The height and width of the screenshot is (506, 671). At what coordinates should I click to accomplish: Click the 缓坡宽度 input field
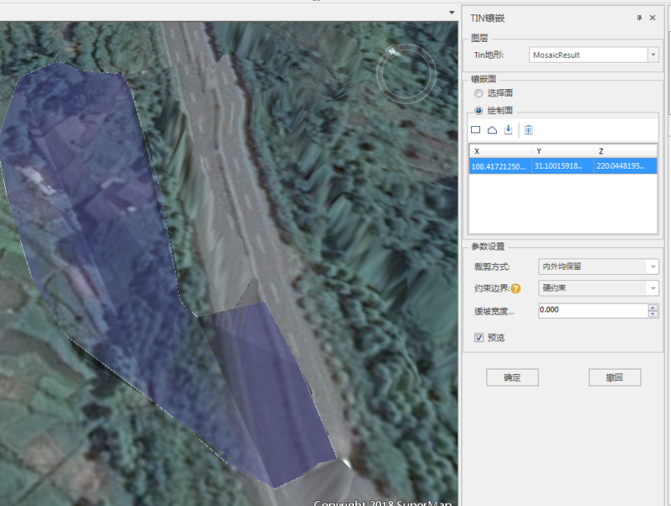[591, 311]
